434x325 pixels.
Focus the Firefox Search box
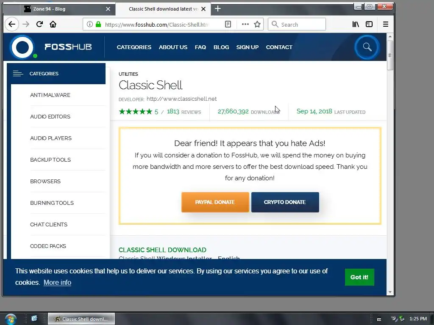(297, 24)
